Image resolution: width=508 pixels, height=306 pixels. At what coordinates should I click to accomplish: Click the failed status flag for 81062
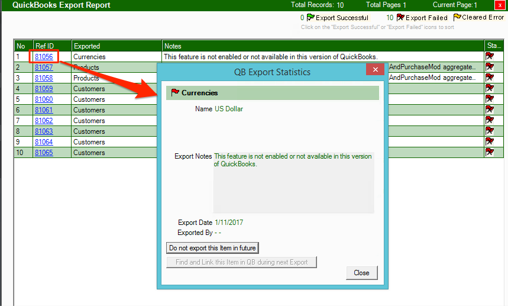[490, 120]
